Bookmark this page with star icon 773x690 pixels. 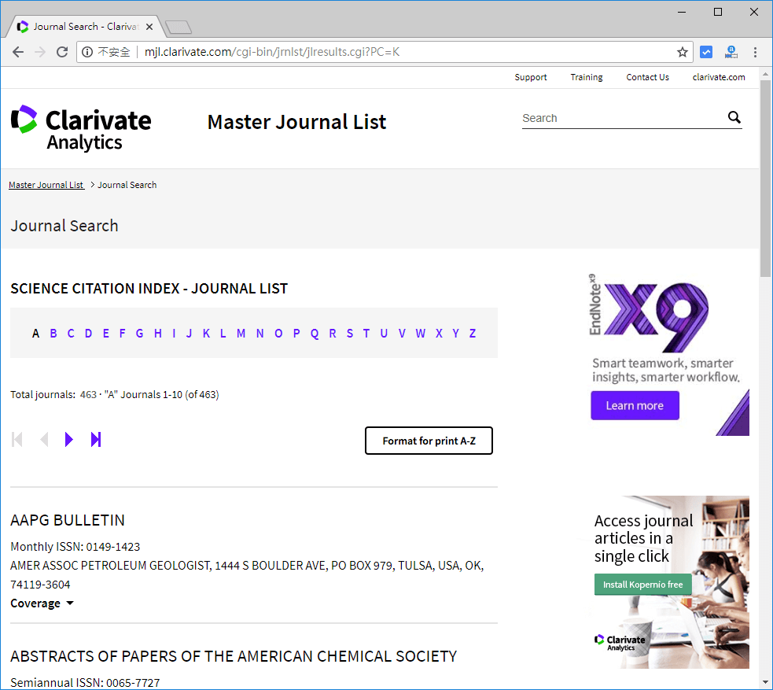pos(682,52)
